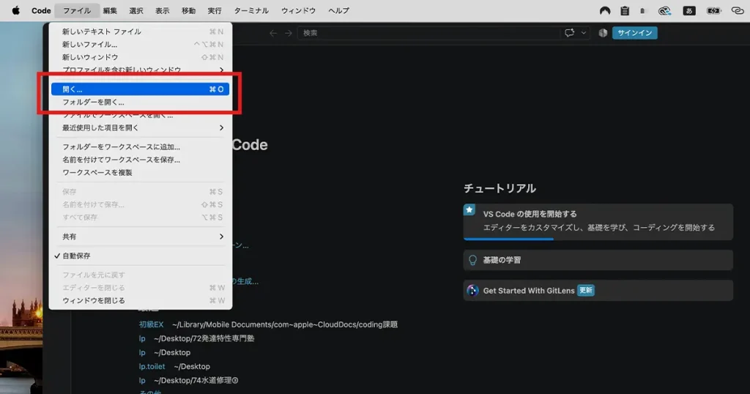Open recent folder 初級EX

tap(151, 324)
